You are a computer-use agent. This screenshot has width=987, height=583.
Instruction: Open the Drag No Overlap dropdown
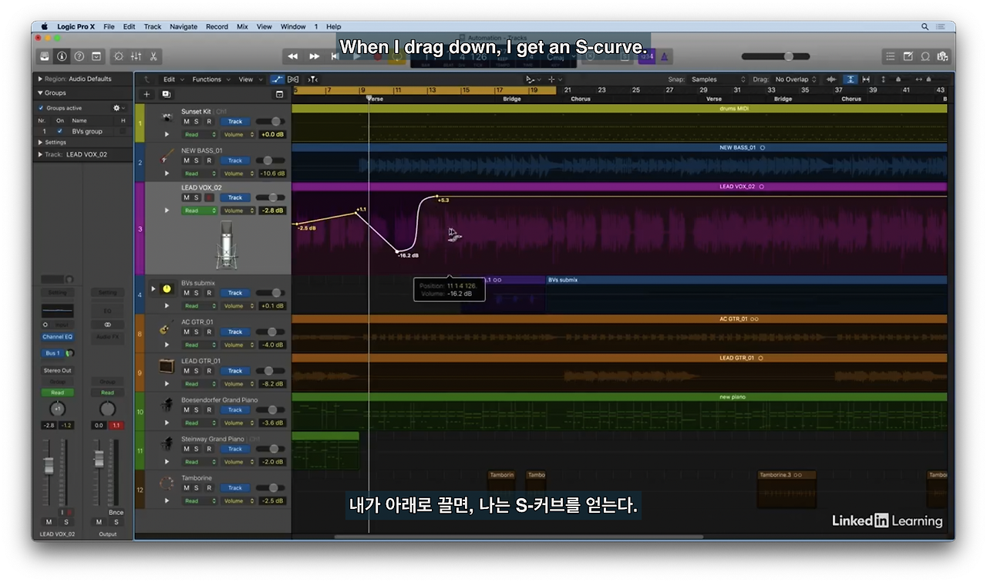(x=797, y=79)
